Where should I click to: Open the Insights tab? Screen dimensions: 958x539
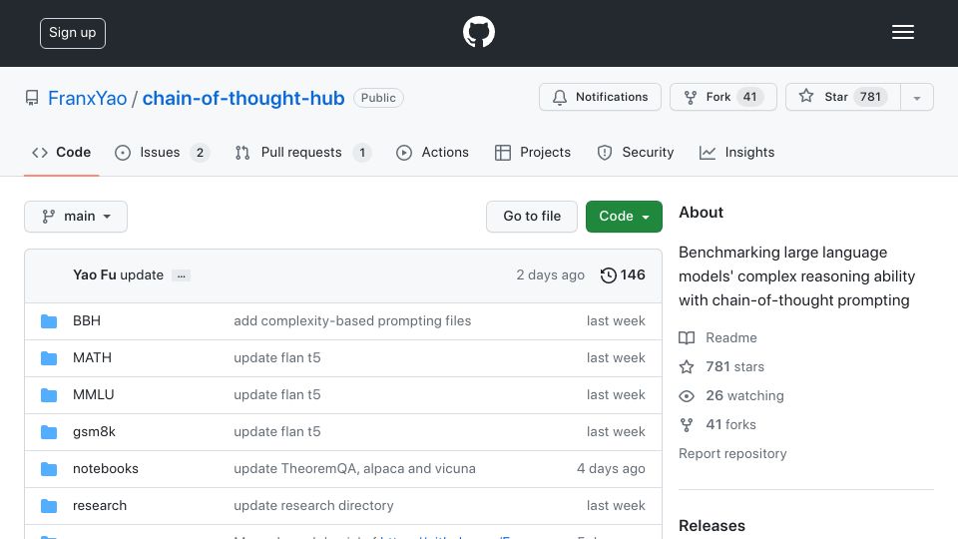736,152
